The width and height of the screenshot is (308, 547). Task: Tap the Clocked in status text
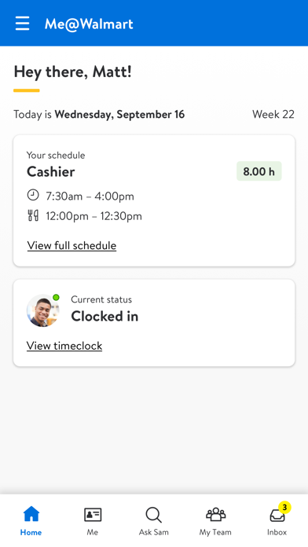pyautogui.click(x=104, y=317)
